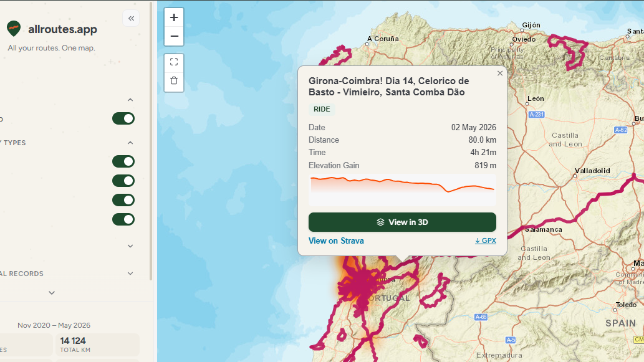Toggle fullscreen map view
This screenshot has height=362, width=644.
tap(174, 62)
